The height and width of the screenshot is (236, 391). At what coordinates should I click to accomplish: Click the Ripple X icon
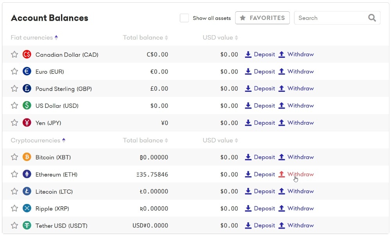(x=27, y=208)
